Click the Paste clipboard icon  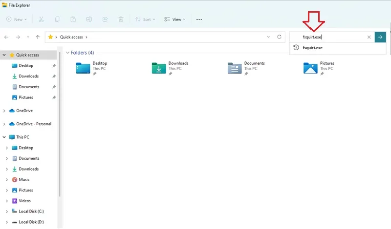73,19
